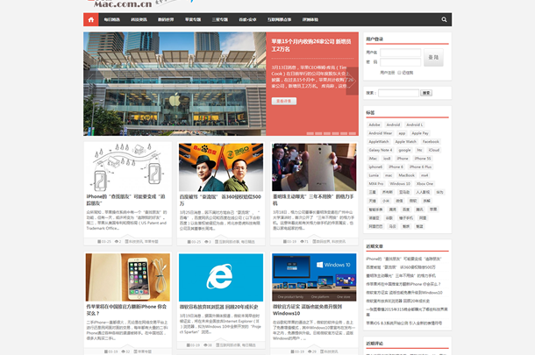The image size is (535, 355).
Task: Open the 评测体验 navigation menu item
Action: 310,20
